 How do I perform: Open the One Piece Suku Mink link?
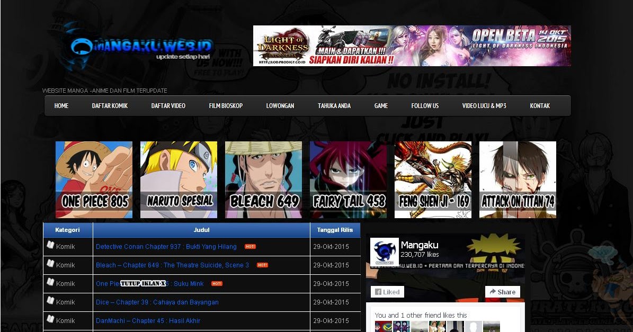point(150,284)
